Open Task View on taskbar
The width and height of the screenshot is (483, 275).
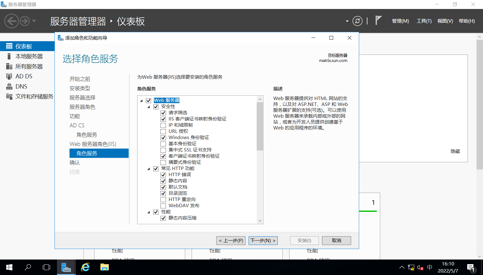[46, 267]
